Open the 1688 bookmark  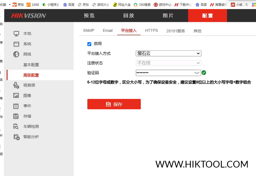[33, 5]
